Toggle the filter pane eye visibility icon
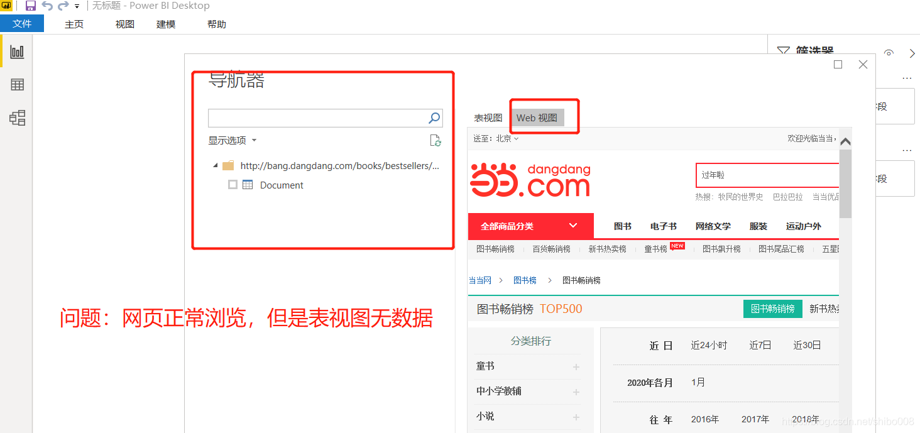This screenshot has width=920, height=433. tap(889, 53)
